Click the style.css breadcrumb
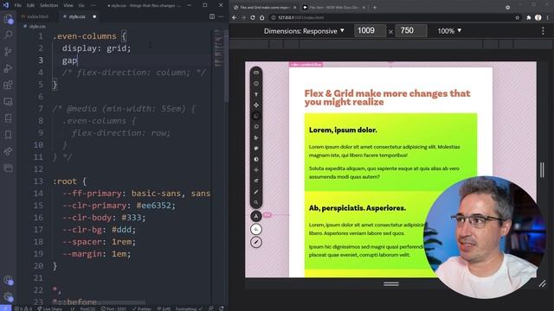 tap(35, 27)
